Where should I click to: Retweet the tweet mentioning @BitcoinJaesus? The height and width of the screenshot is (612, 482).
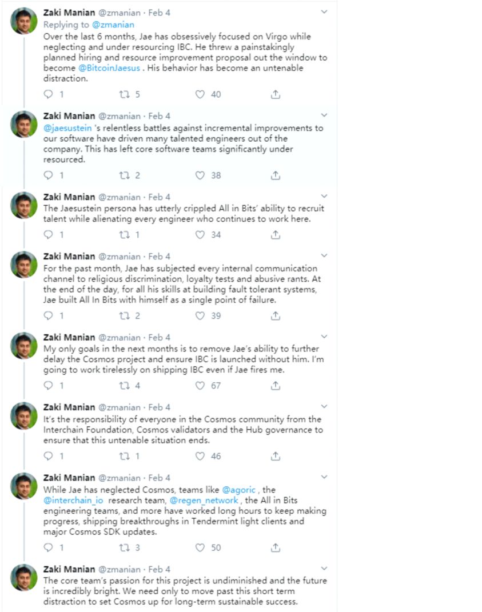coord(124,94)
